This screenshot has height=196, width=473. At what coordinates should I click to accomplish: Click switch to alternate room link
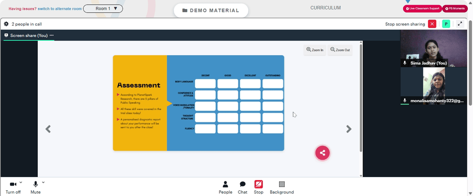pos(60,9)
